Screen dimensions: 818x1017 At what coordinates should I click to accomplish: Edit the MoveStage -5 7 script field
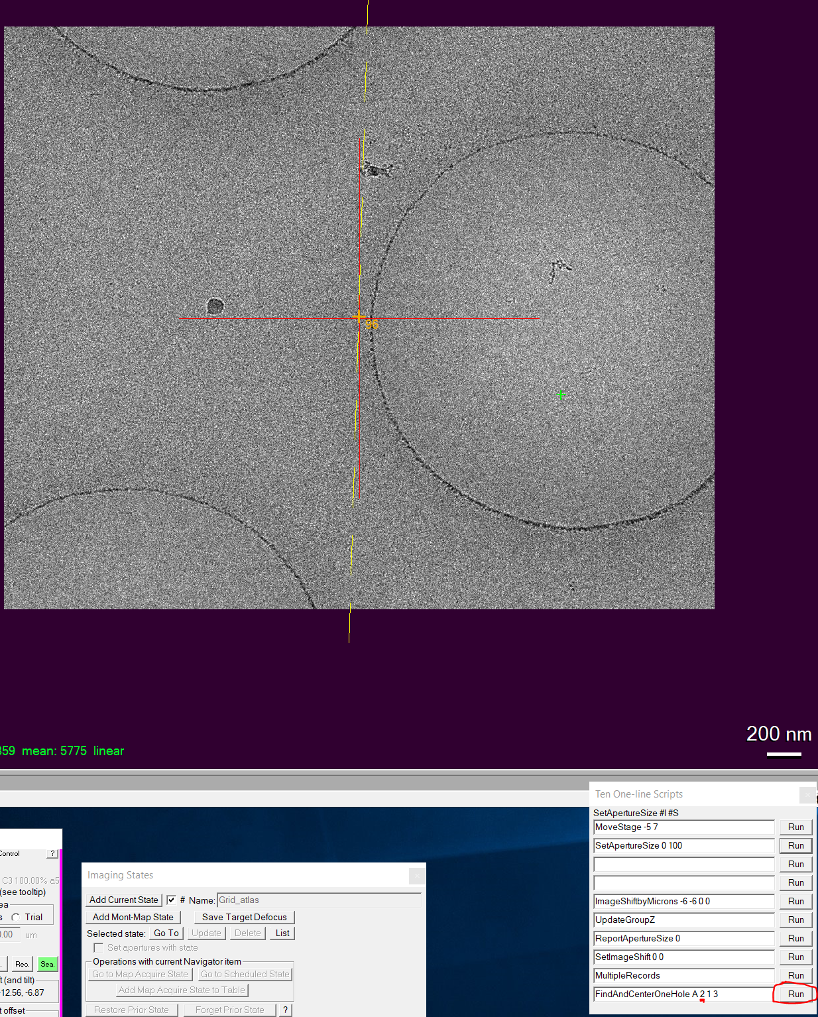(683, 827)
